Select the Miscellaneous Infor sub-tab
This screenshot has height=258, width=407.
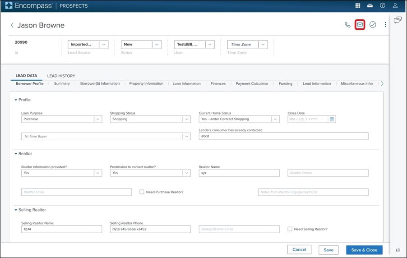click(356, 83)
